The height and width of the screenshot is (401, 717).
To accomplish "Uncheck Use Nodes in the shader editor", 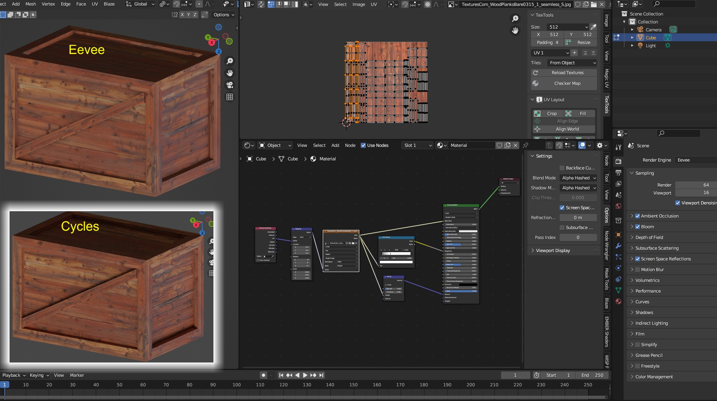I will coord(363,145).
